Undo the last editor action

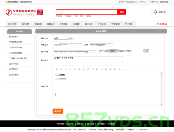[x=128, y=69]
